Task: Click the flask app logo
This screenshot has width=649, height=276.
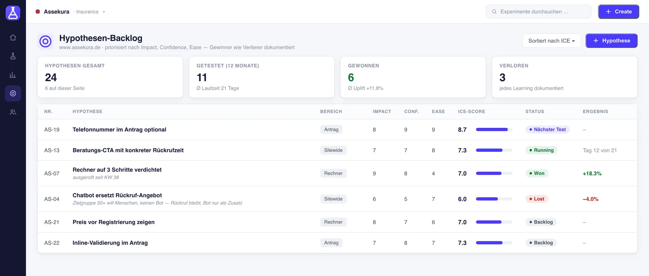Action: point(13,13)
